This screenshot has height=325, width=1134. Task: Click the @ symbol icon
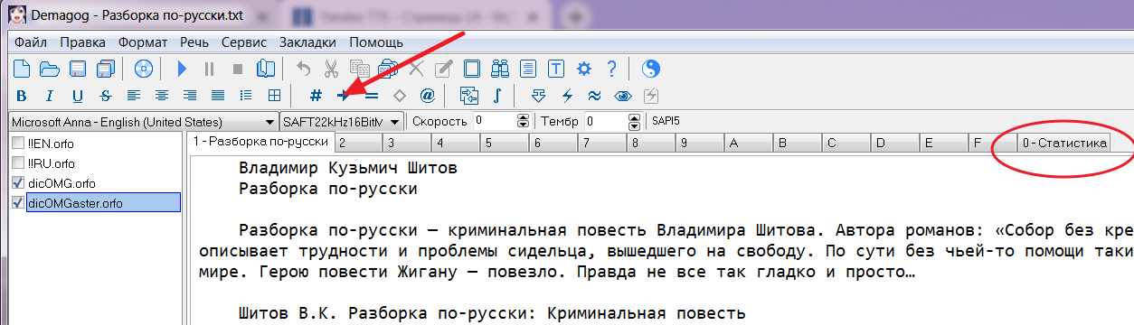coord(427,96)
